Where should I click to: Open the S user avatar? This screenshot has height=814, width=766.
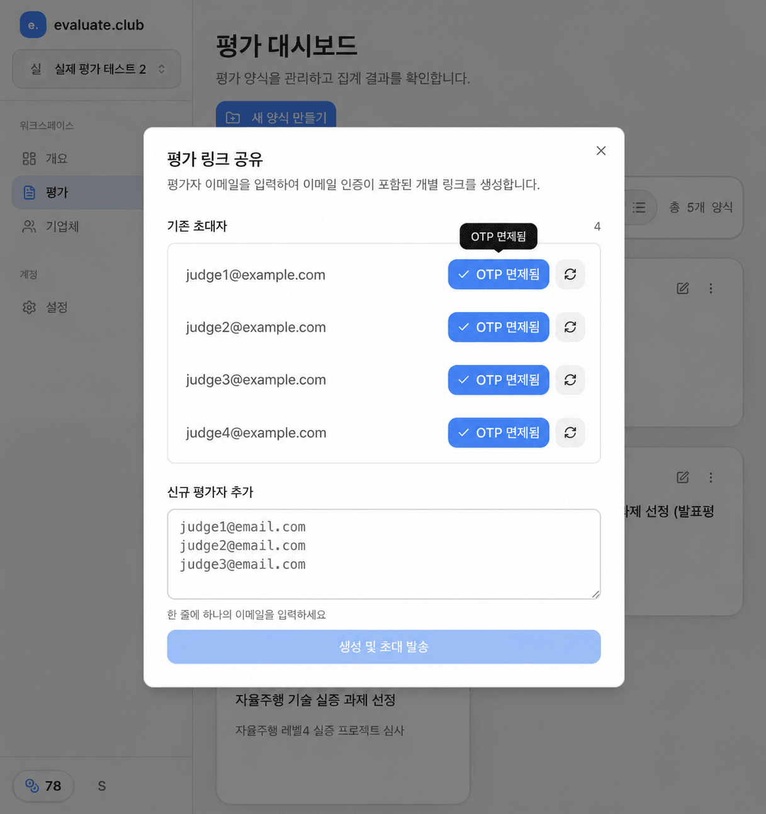102,786
